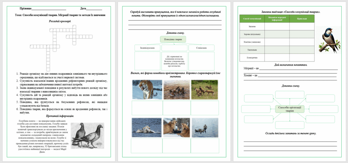348x163 pixels.
Task: Click the swallow bird image
Action: pyautogui.click(x=329, y=40)
